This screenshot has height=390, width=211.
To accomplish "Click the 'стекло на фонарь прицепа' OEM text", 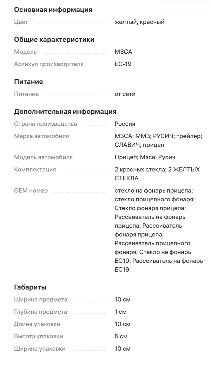I will (154, 190).
